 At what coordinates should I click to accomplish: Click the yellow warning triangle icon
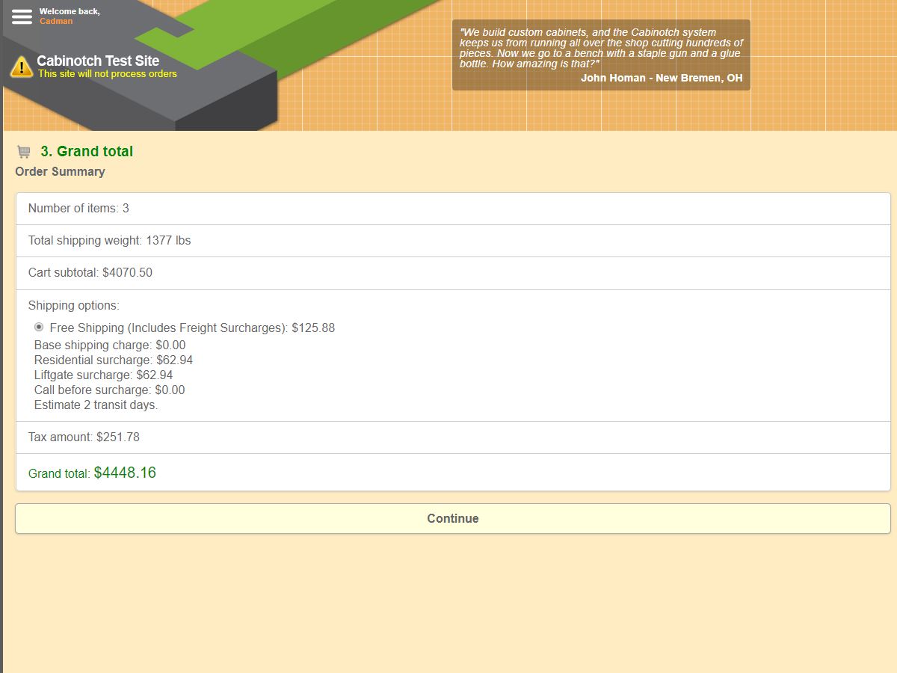(22, 67)
